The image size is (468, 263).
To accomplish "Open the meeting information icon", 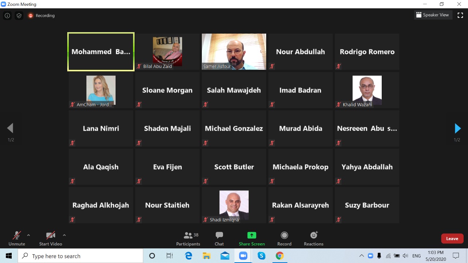I will 7,16.
